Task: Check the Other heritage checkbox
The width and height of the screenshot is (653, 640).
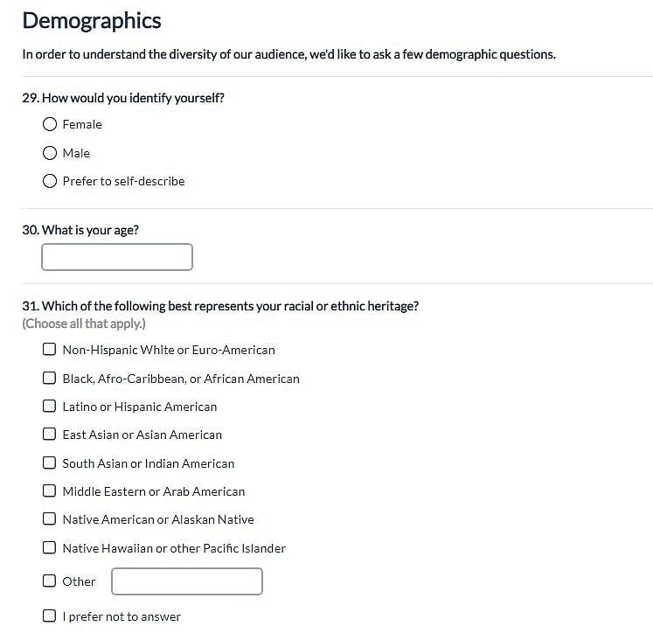Action: tap(50, 581)
